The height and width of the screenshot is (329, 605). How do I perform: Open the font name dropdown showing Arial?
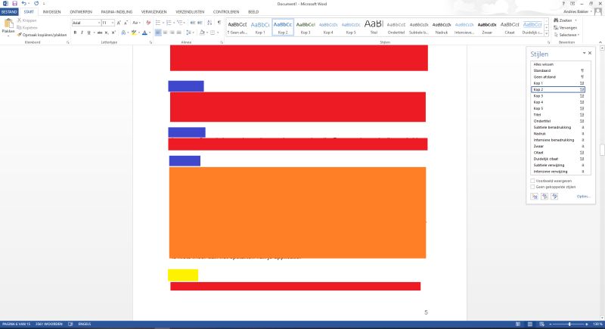coord(99,23)
